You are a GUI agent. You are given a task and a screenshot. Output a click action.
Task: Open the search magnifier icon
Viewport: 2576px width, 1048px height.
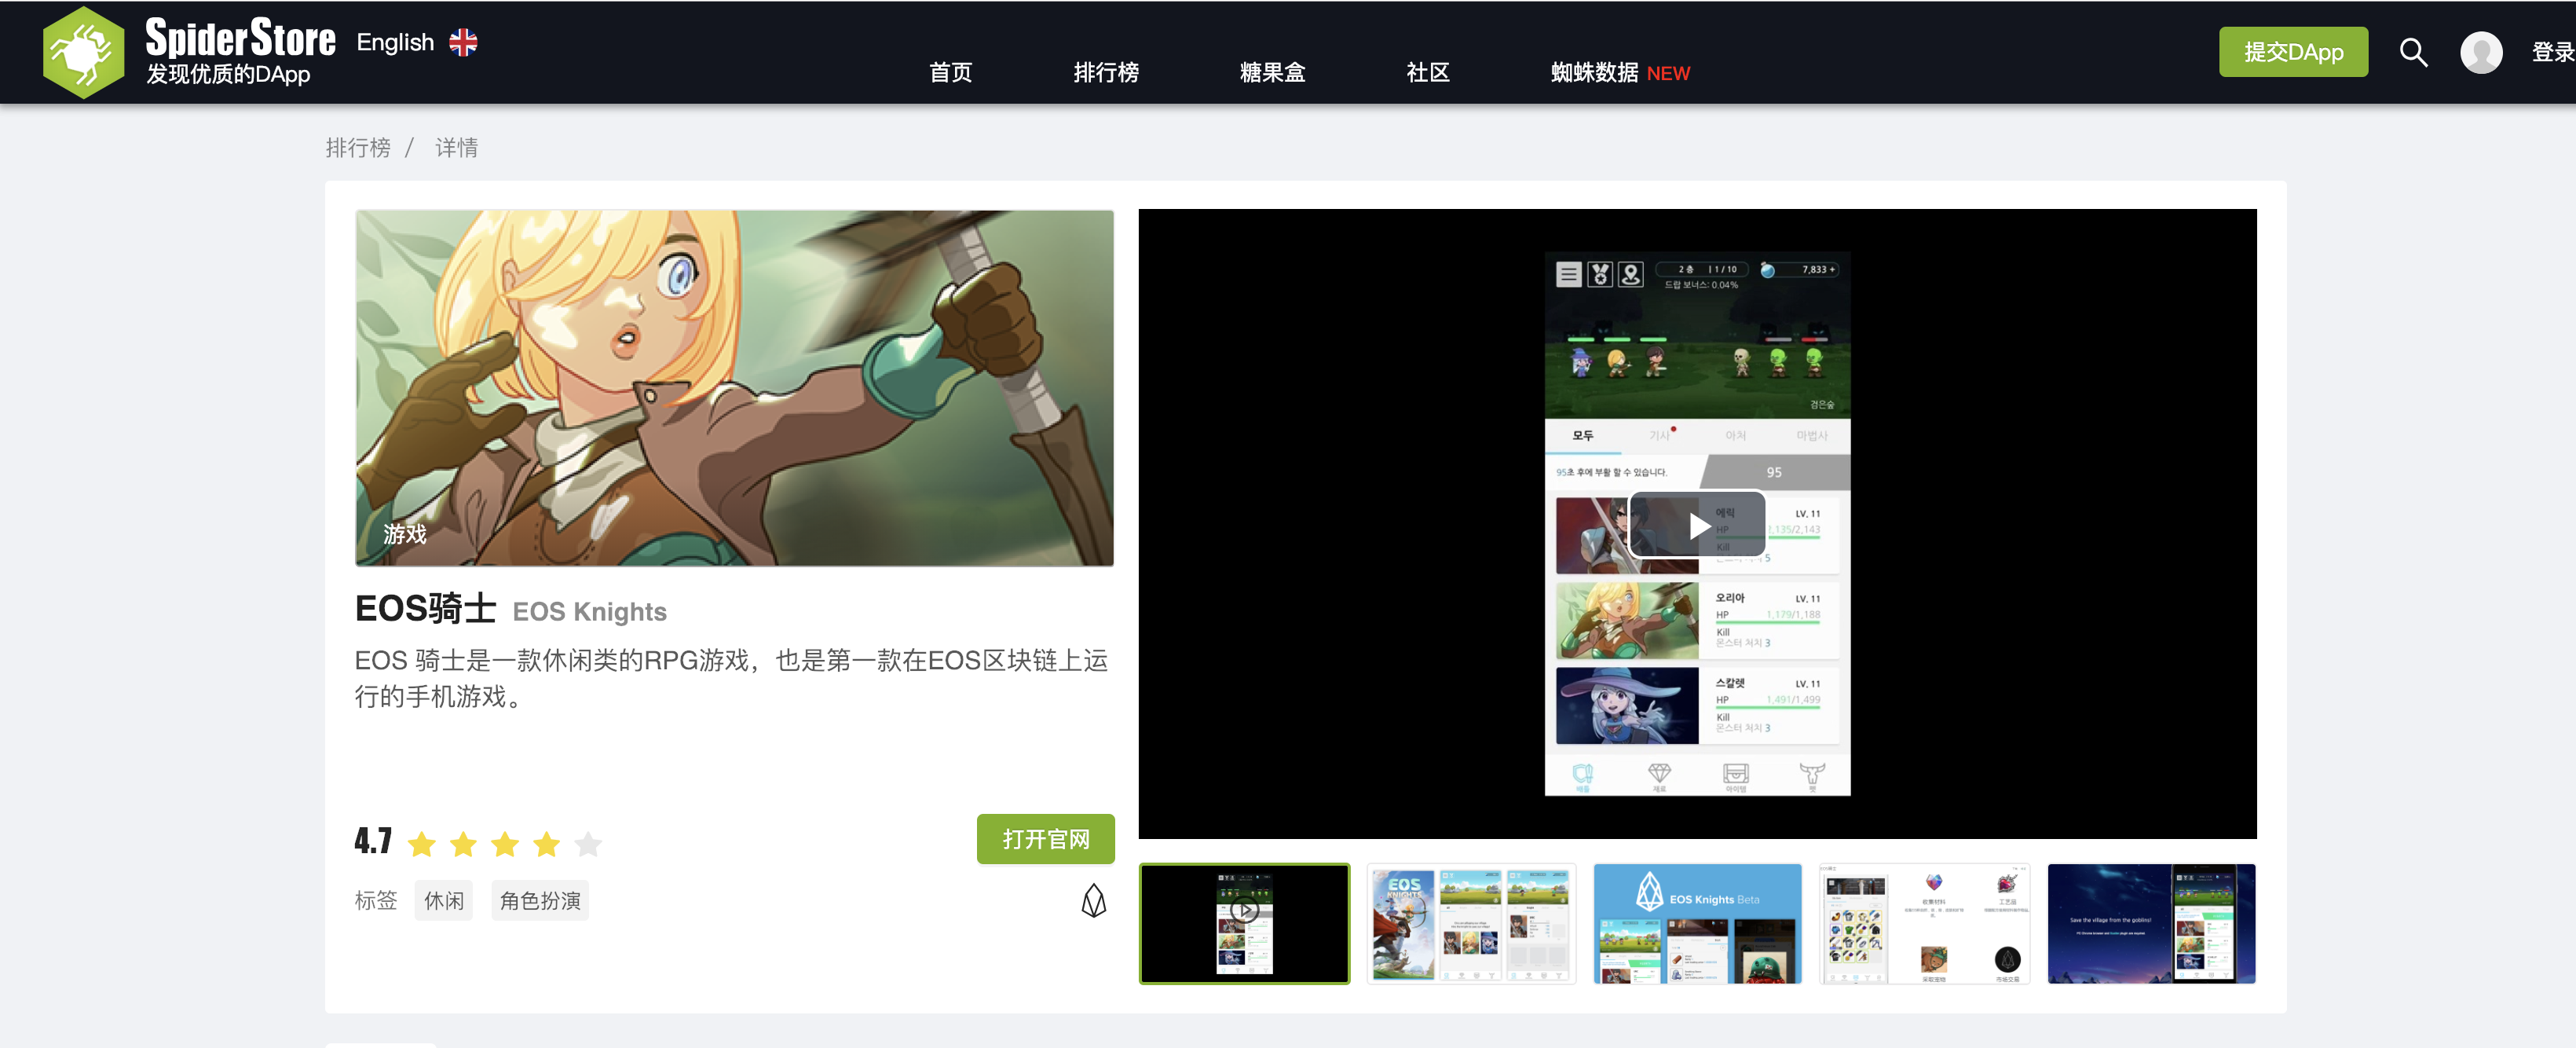(2412, 52)
